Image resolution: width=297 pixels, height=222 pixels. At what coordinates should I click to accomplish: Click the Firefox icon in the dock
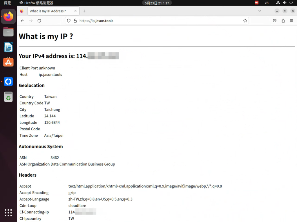(x=8, y=16)
